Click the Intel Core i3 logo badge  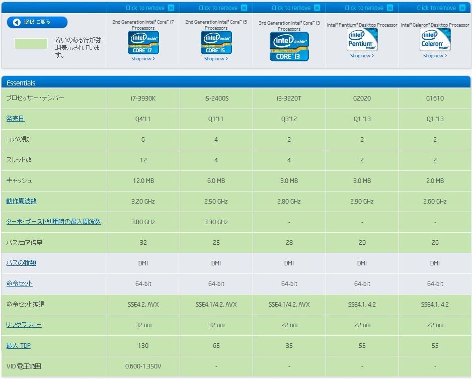[x=289, y=47]
